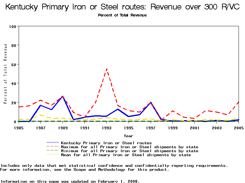Click the 60 y-axis tick label
Image resolution: width=245 pixels, height=183 pixels.
(13, 64)
